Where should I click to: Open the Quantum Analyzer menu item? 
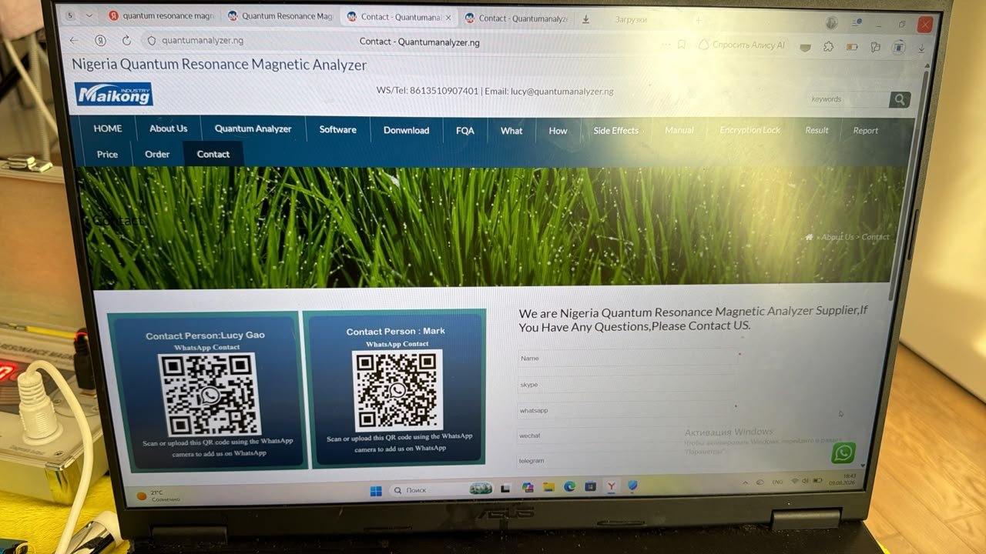click(253, 128)
